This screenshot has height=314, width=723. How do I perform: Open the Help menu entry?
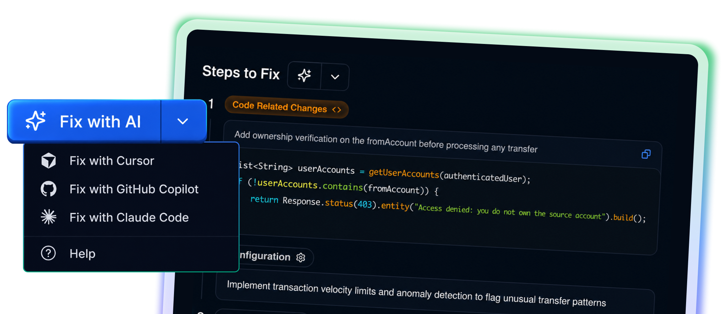point(131,253)
